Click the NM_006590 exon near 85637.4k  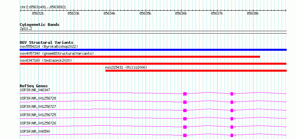click(x=232, y=135)
